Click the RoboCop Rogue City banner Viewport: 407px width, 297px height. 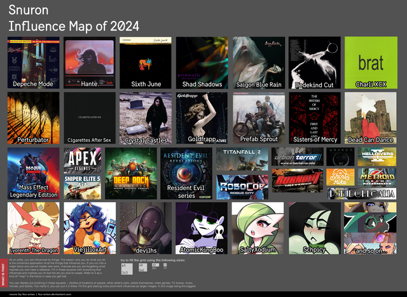(242, 187)
